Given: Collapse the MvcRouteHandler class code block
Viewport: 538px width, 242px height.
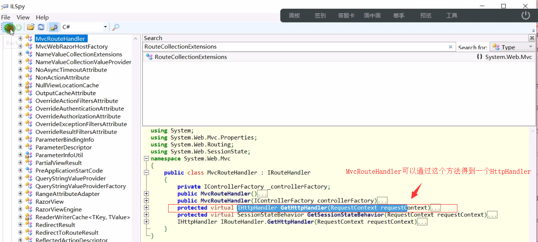Looking at the screenshot, I should (x=146, y=172).
